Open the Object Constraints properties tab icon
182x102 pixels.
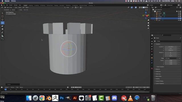tap(152, 63)
